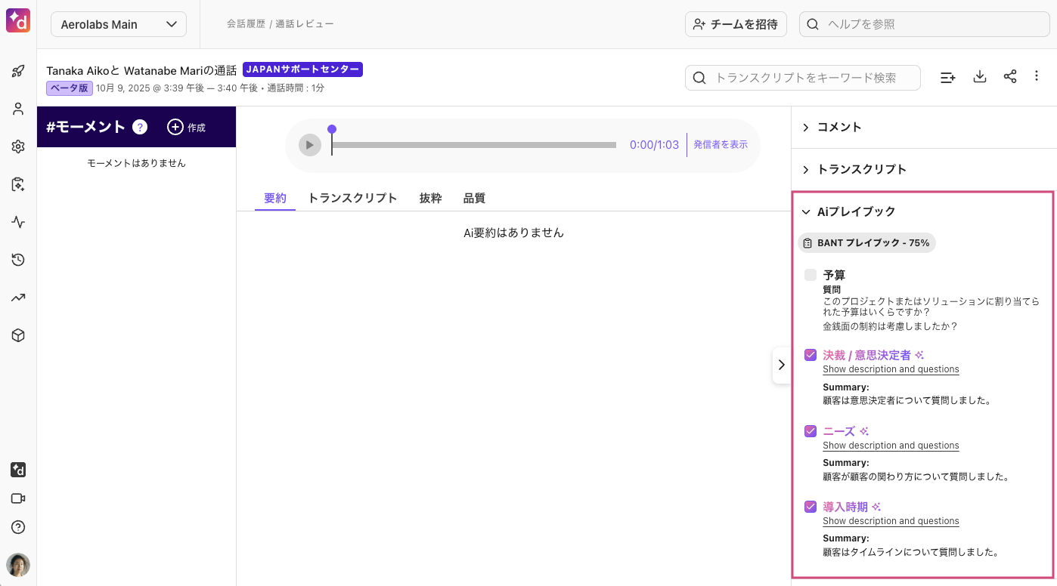Screen dimensions: 1057x586
Task: Click the チームを招待 button
Action: click(736, 24)
